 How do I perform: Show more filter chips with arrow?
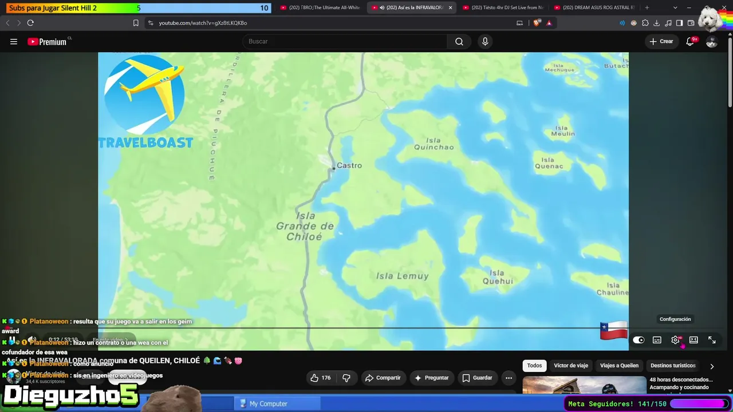712,366
